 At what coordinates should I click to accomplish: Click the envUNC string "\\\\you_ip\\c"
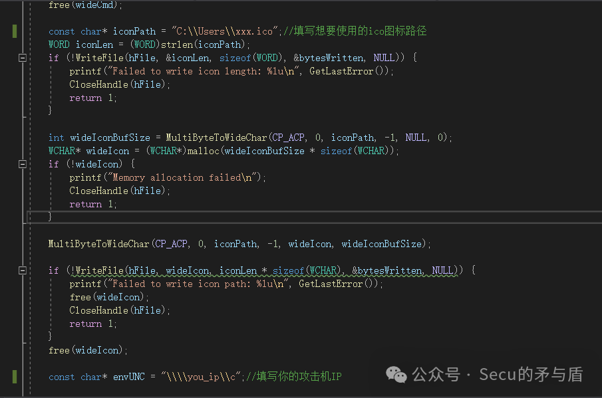(x=202, y=377)
